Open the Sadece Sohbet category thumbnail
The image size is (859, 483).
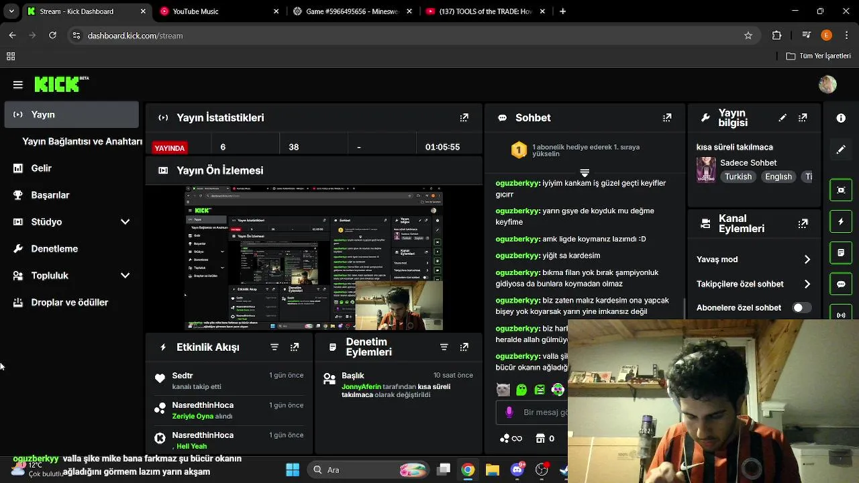click(x=706, y=170)
